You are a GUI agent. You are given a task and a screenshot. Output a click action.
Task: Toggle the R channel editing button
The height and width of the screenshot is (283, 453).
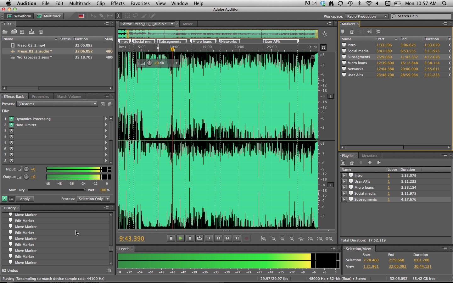tap(330, 185)
